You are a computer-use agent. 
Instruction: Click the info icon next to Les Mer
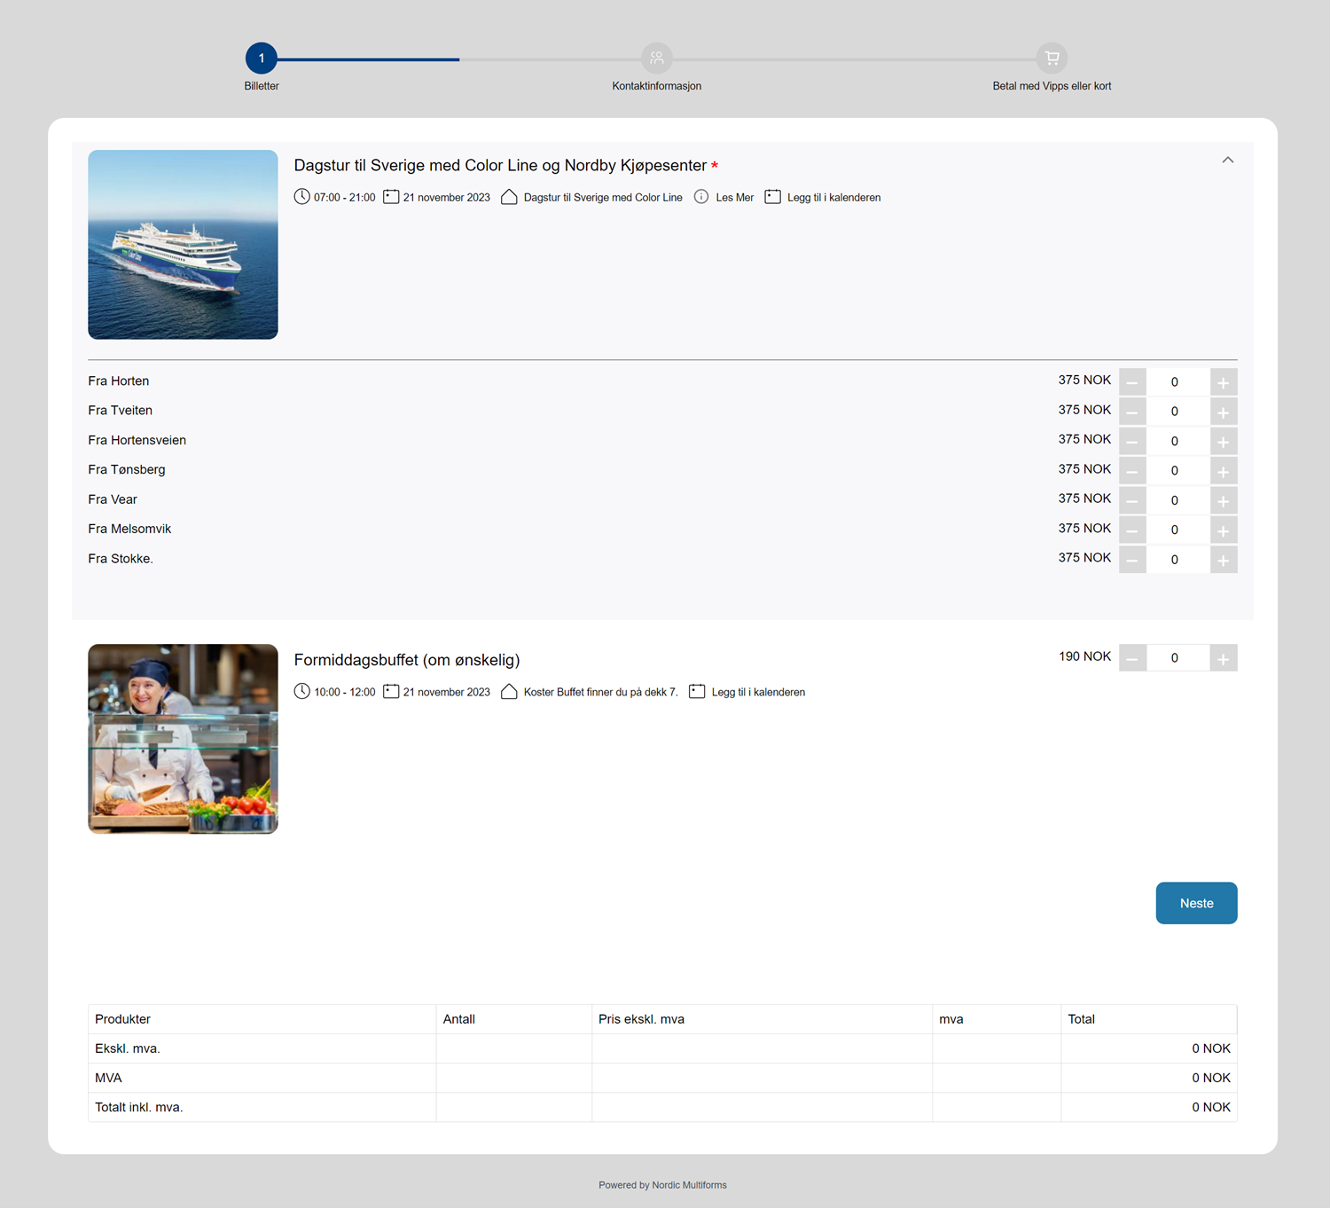[x=701, y=196]
